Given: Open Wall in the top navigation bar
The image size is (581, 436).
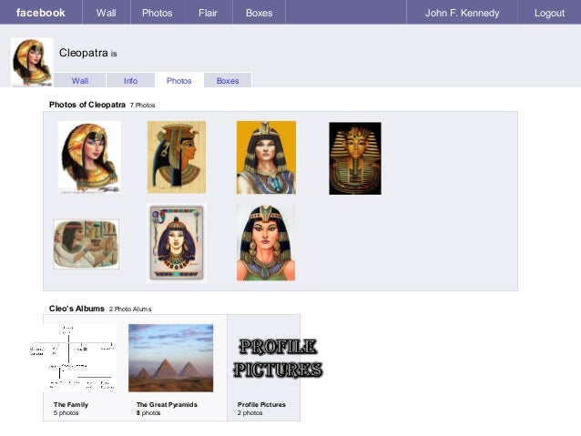Looking at the screenshot, I should pos(106,13).
